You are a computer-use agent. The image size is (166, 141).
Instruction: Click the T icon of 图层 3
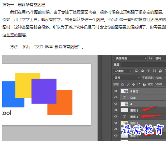(124, 116)
